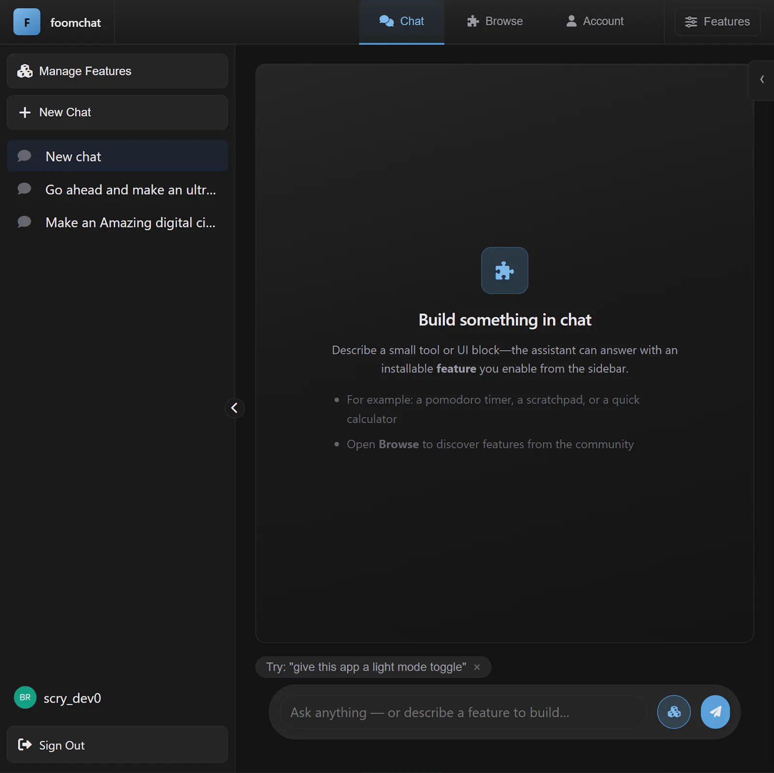Click chat bubble icon beside 'Make an Amazing'

pos(24,222)
